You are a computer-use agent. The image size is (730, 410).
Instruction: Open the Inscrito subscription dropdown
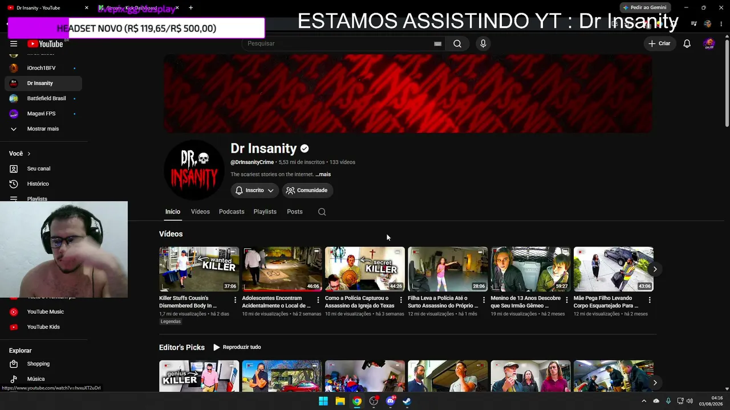254,190
